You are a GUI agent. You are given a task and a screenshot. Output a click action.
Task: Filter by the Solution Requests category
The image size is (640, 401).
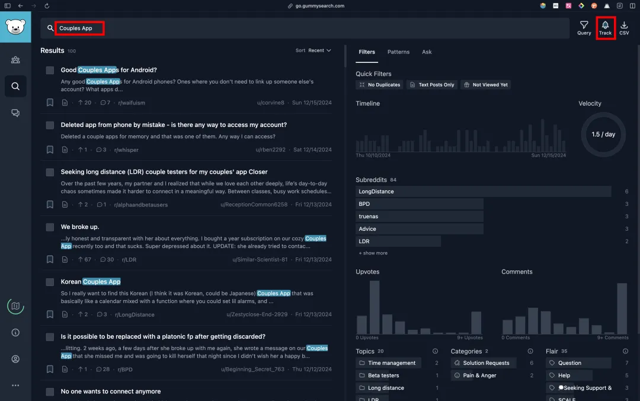pyautogui.click(x=484, y=363)
